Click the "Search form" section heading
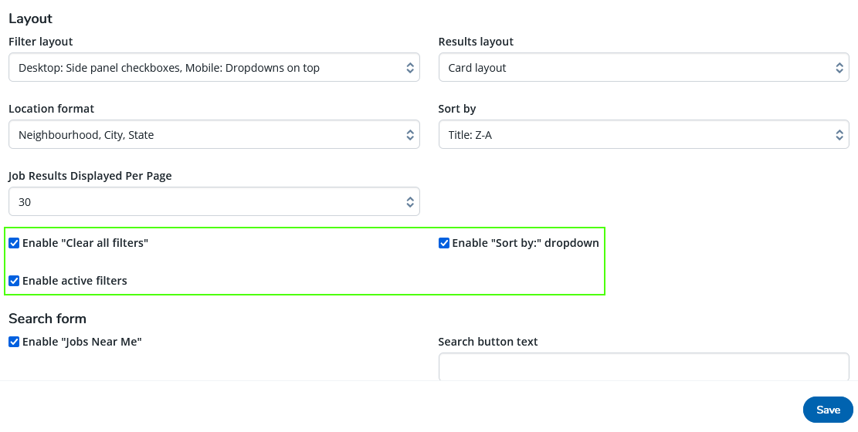 click(47, 319)
